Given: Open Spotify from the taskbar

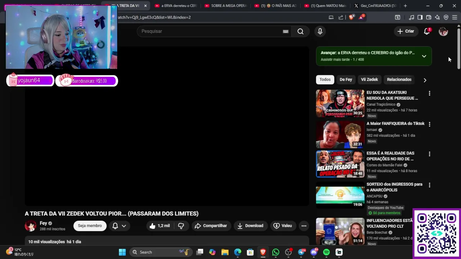Looking at the screenshot, I should point(326,252).
